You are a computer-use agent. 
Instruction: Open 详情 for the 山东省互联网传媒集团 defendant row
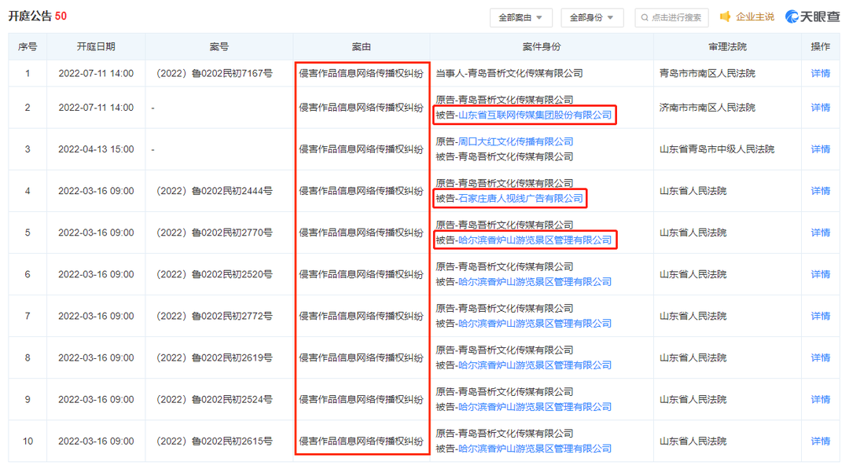point(820,108)
